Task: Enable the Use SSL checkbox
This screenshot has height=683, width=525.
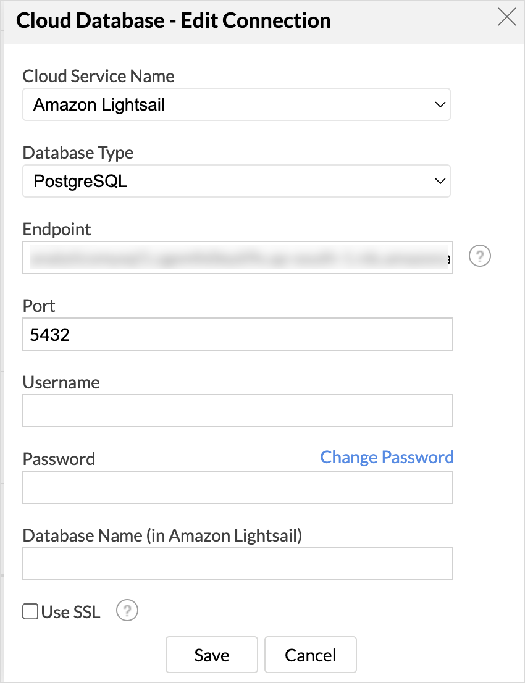Action: coord(30,611)
